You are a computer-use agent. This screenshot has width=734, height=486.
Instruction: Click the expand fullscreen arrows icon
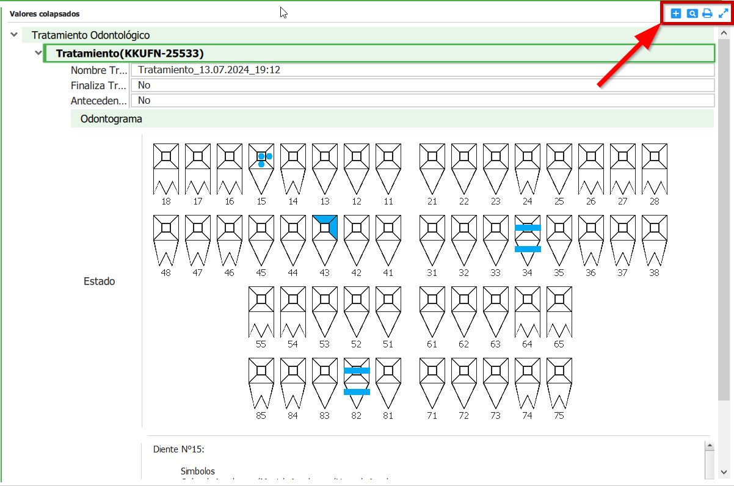(x=723, y=13)
